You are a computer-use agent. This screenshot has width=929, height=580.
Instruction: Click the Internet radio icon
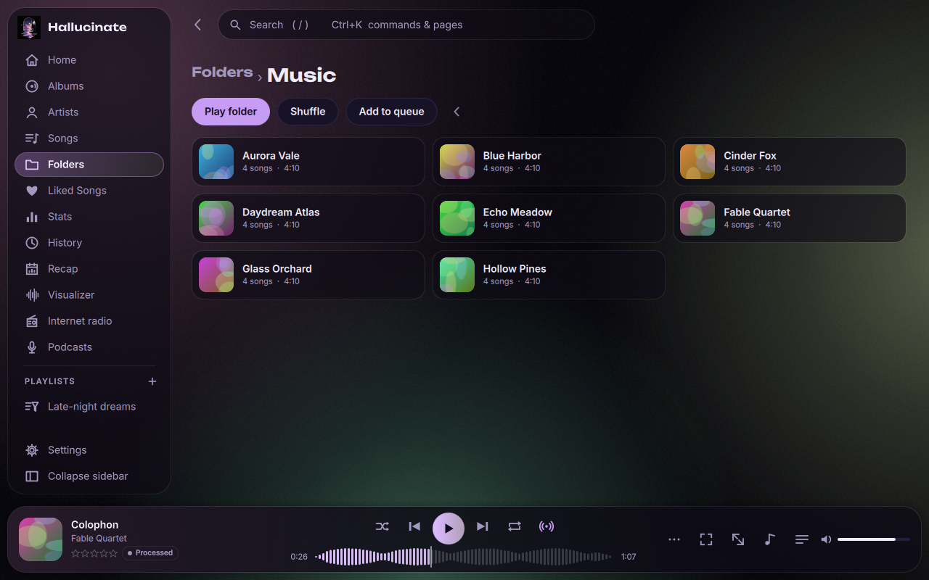32,321
